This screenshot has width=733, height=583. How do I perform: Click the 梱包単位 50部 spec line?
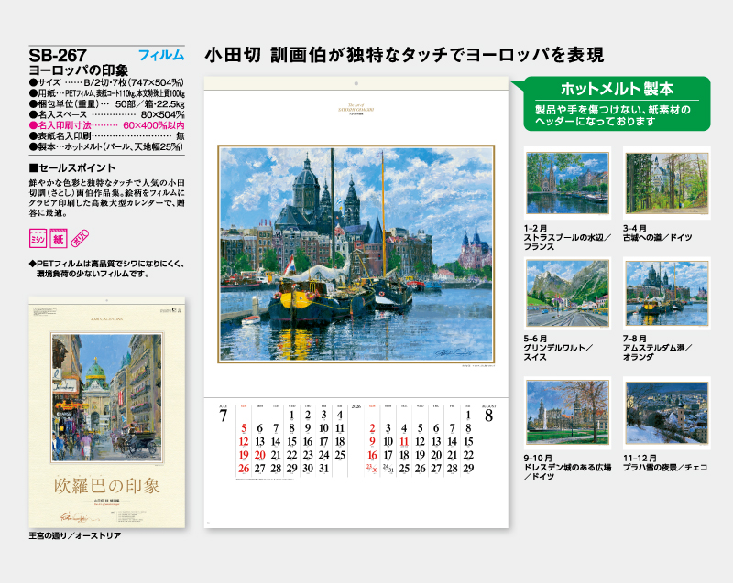pos(106,104)
